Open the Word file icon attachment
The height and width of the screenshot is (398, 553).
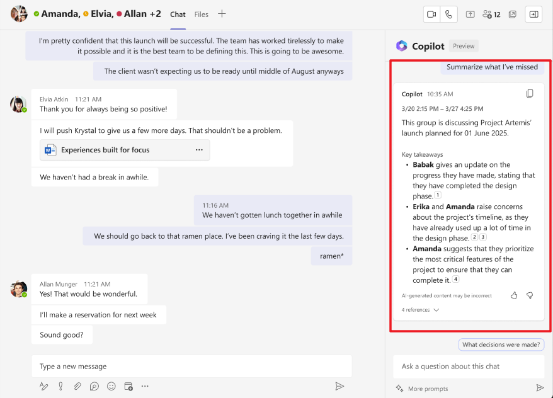[x=50, y=150]
